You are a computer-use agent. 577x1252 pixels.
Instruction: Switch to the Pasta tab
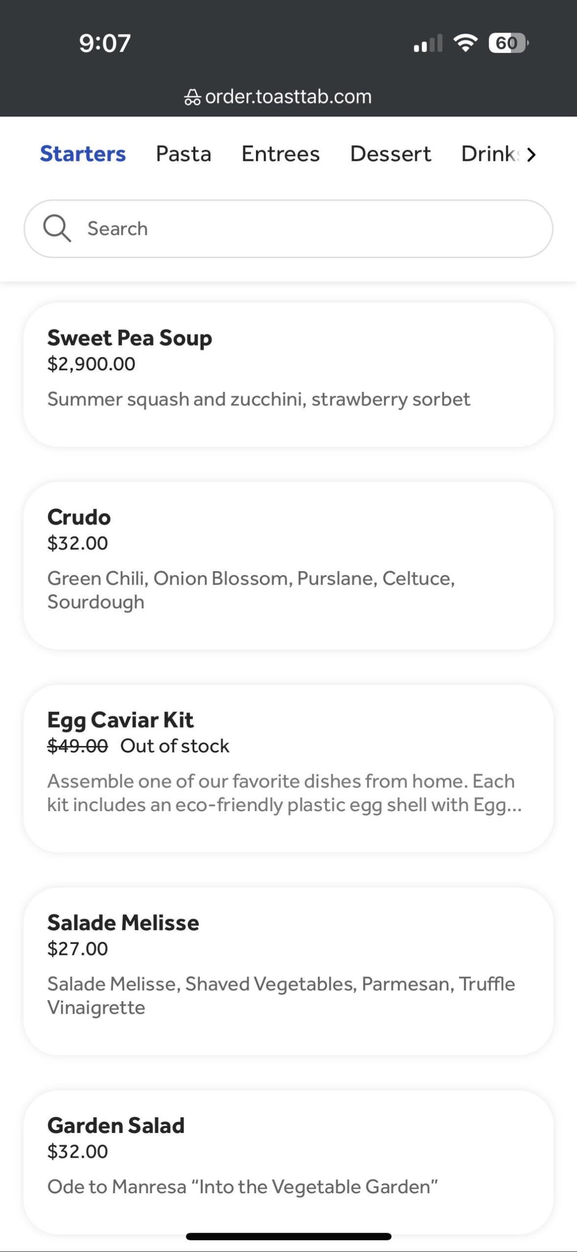183,154
